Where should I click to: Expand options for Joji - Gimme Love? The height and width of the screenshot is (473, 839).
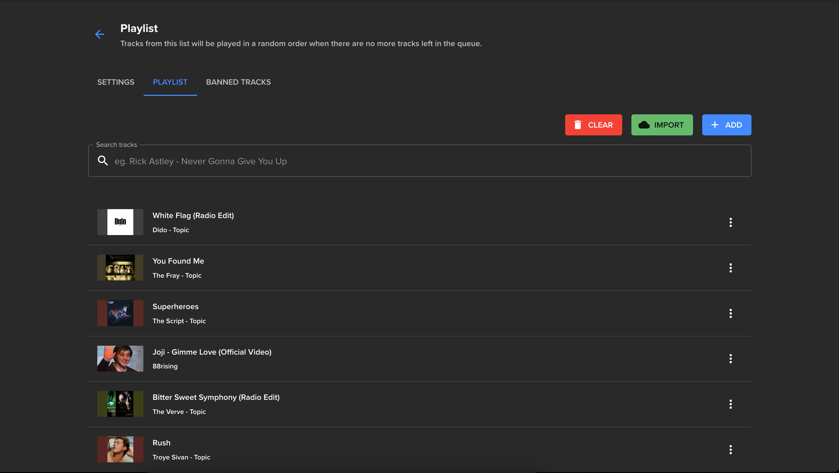(x=730, y=359)
